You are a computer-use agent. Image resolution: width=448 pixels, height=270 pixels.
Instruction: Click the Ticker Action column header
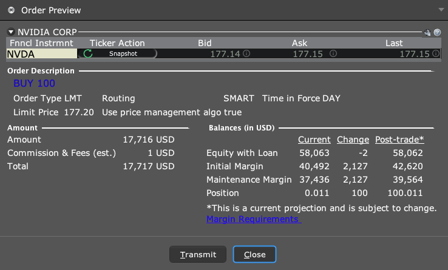pyautogui.click(x=117, y=43)
